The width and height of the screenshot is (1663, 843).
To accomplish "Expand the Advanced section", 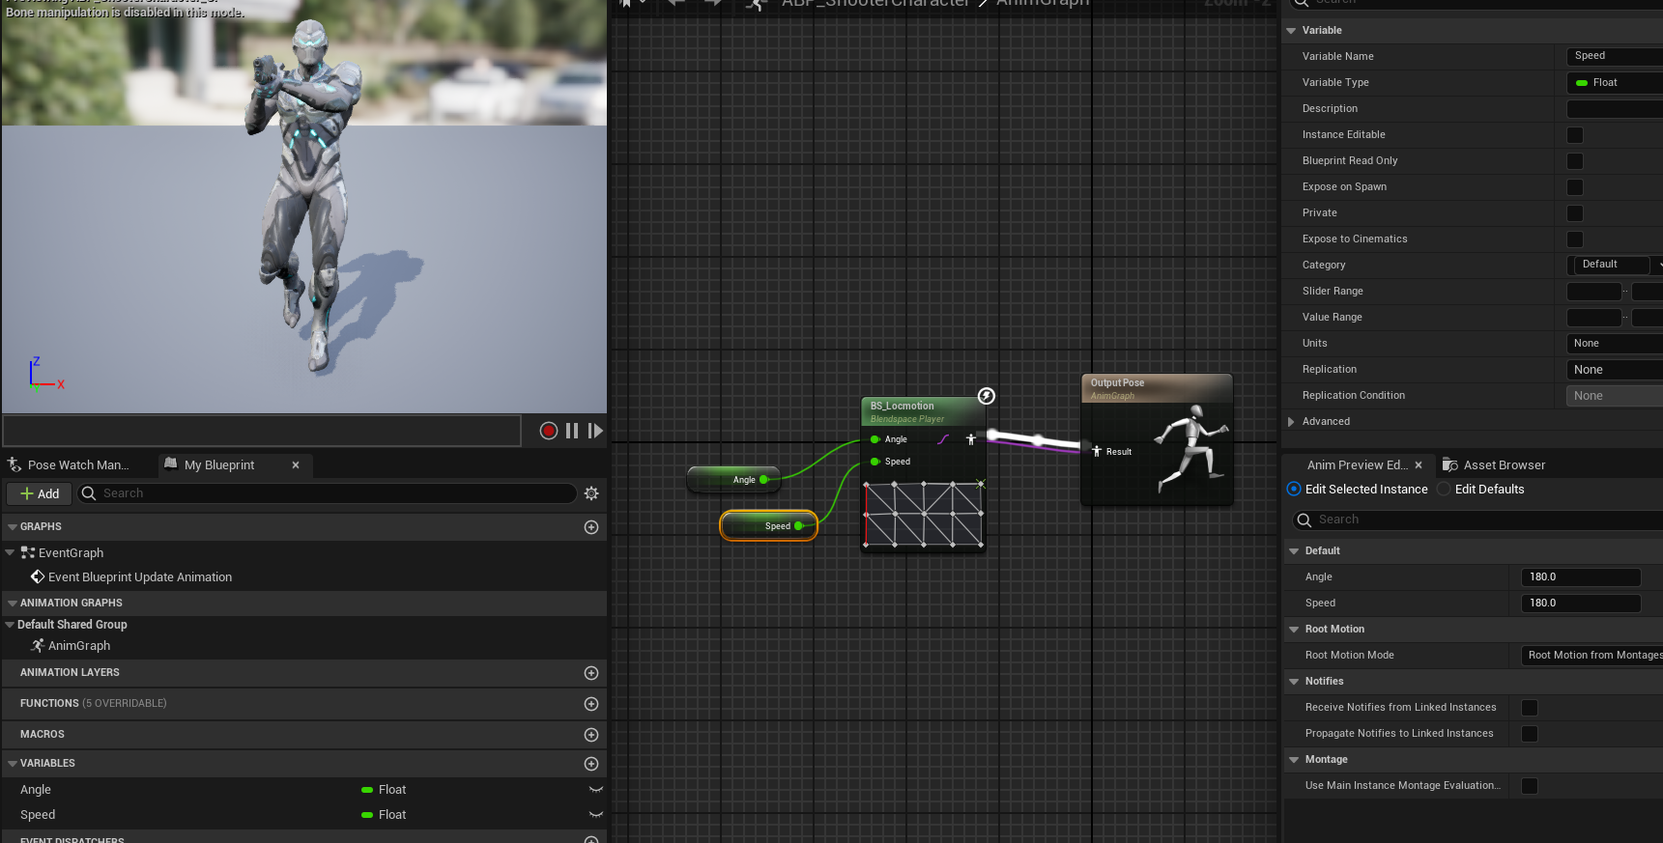I will (1291, 422).
